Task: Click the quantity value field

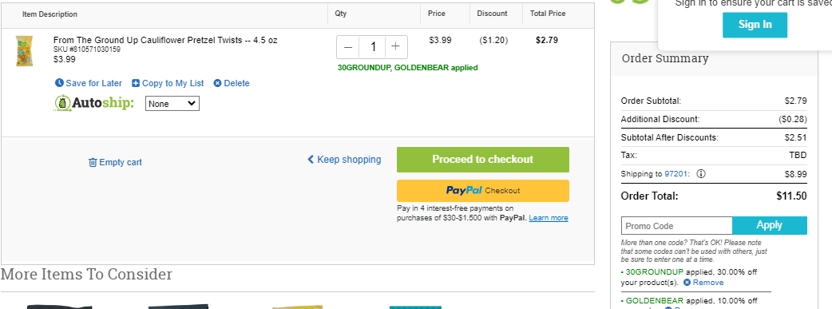Action: [x=372, y=47]
